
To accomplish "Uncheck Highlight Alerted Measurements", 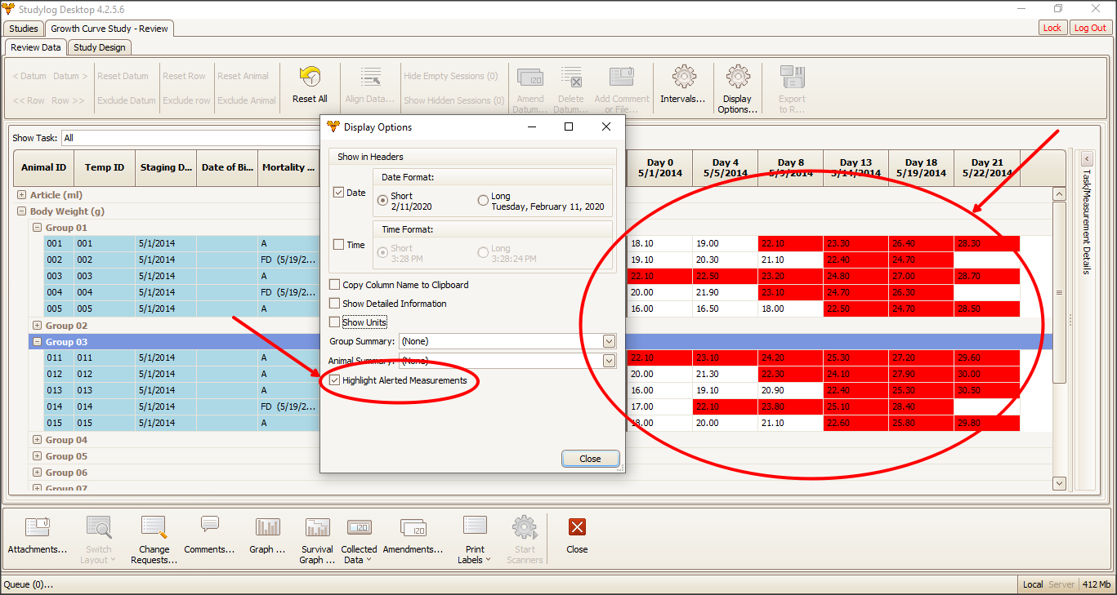I will (x=334, y=380).
